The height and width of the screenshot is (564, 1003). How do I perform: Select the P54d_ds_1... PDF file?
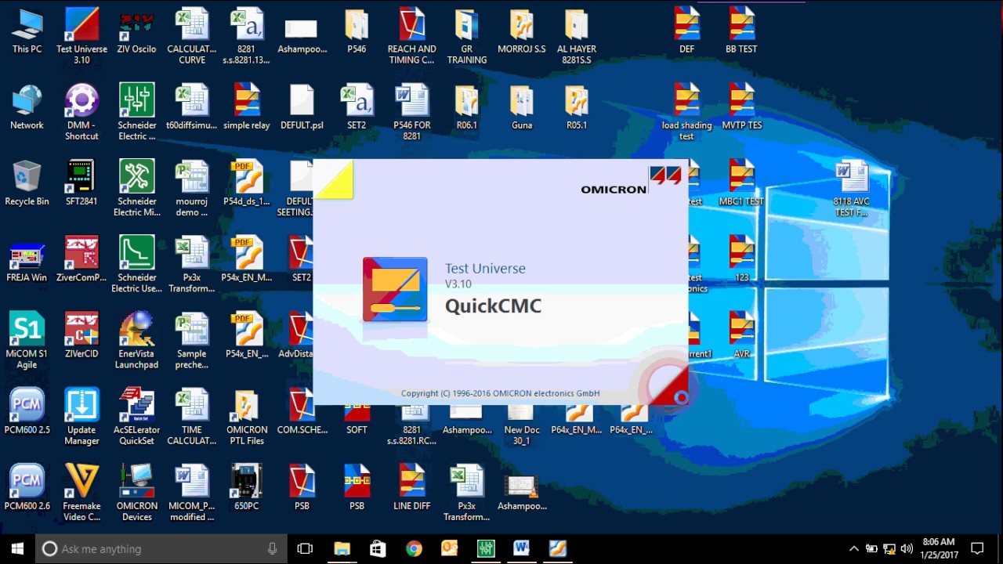click(247, 183)
